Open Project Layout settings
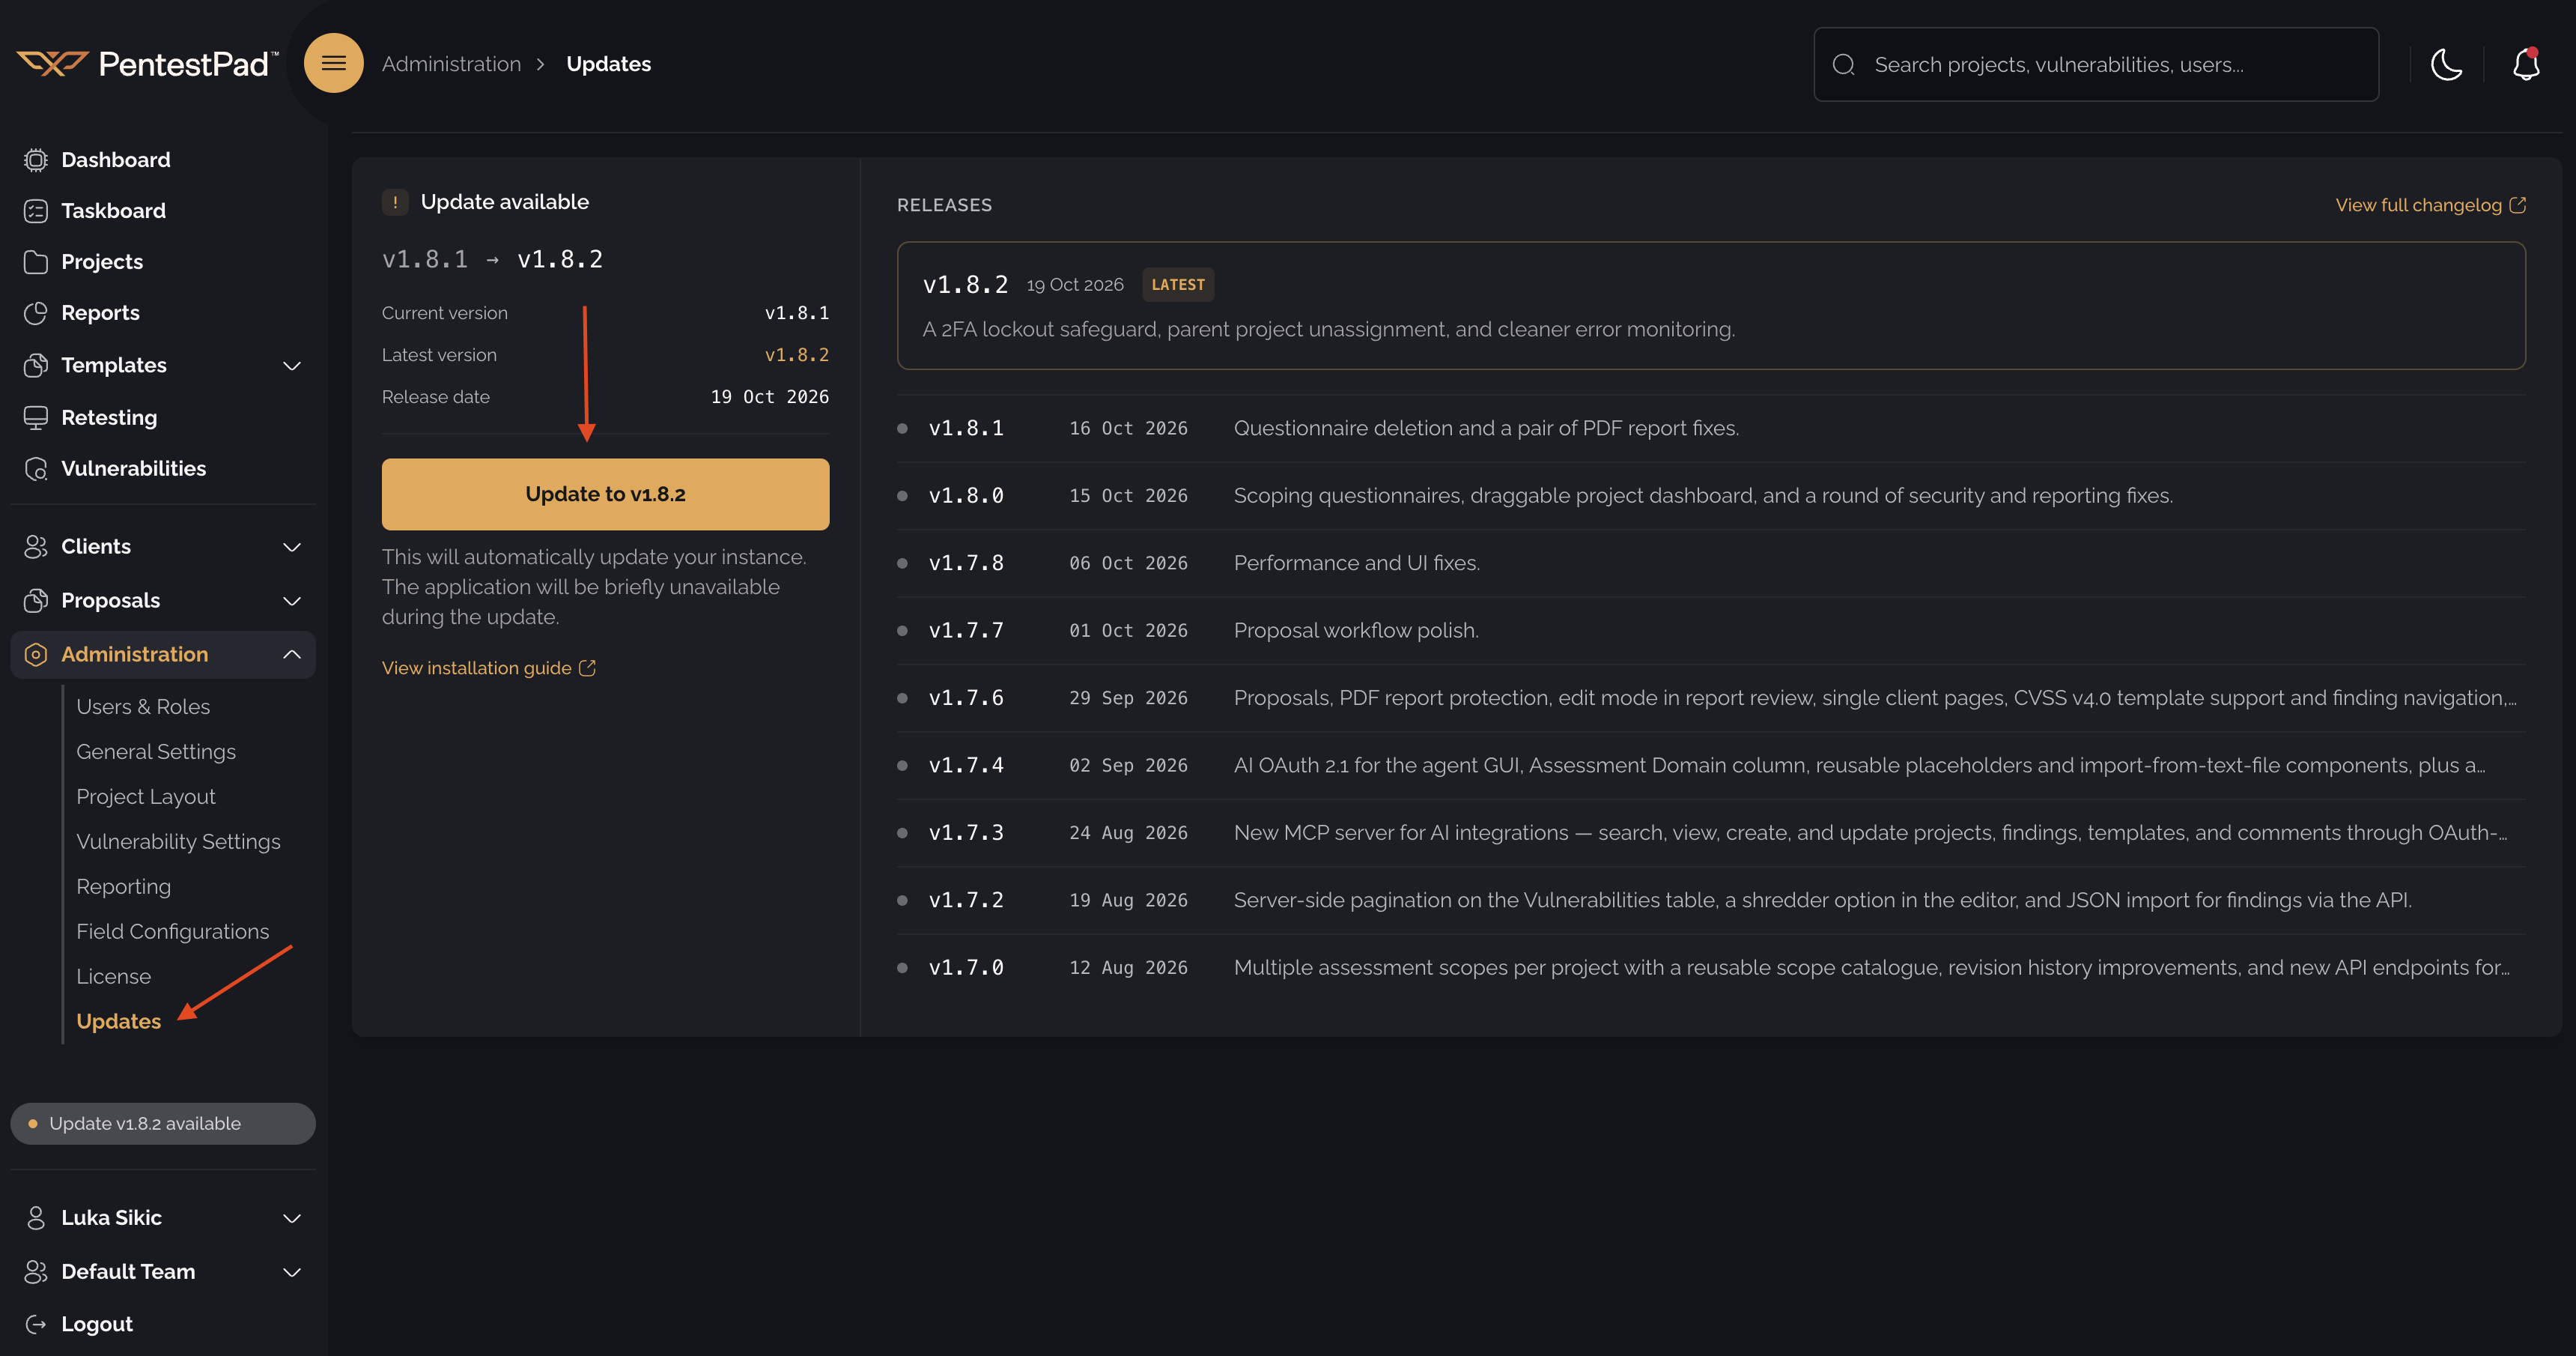The width and height of the screenshot is (2576, 1356). pyautogui.click(x=146, y=796)
